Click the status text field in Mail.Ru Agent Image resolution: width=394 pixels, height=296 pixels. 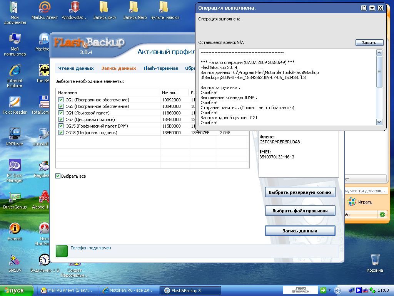[366, 191]
